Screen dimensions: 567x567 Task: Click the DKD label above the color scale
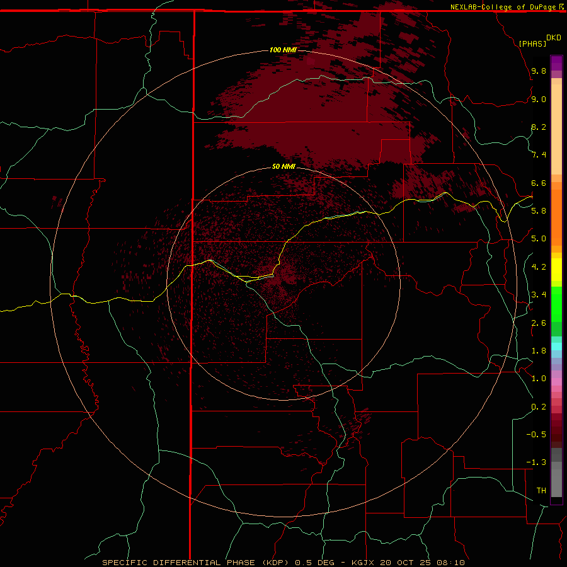(554, 38)
